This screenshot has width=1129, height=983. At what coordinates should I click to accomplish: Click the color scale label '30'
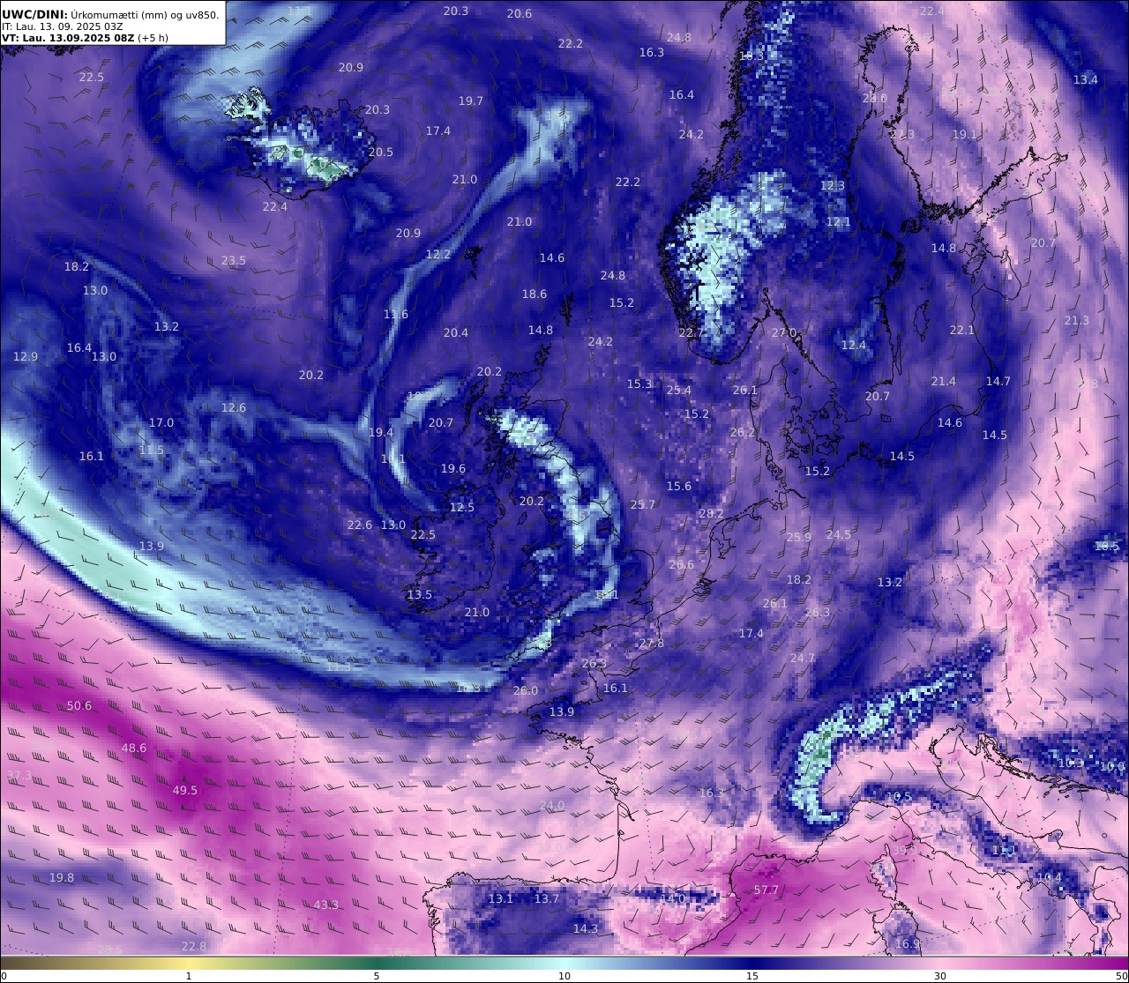point(940,976)
